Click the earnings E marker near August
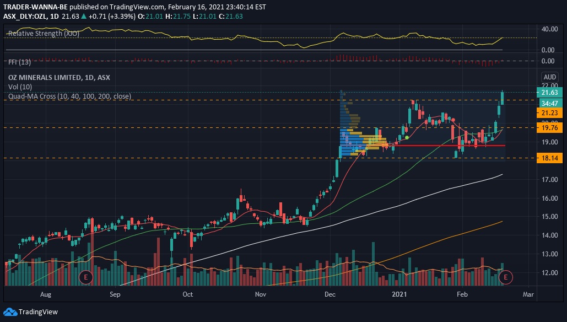Image resolution: width=567 pixels, height=322 pixels. coord(86,277)
